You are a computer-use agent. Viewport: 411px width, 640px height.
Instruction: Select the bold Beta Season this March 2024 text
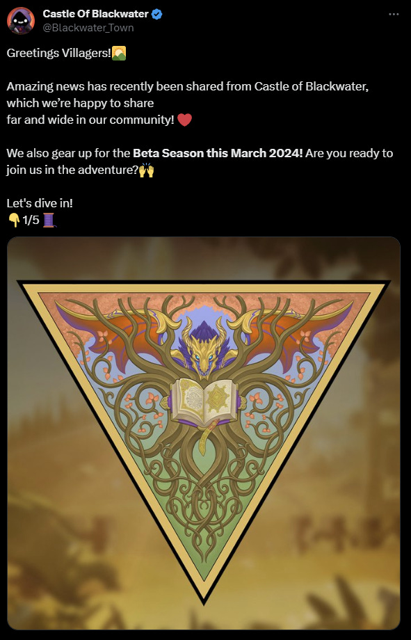(x=218, y=154)
